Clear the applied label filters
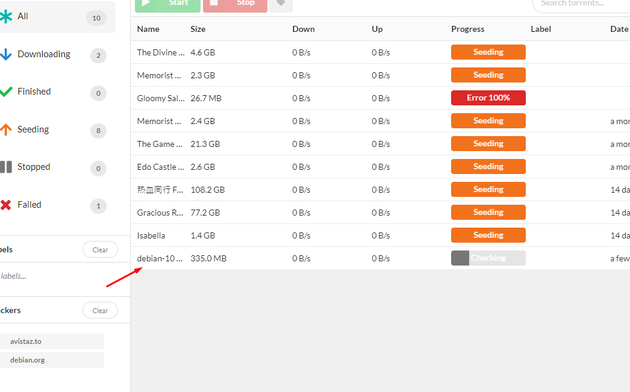The height and width of the screenshot is (392, 630). tap(100, 249)
